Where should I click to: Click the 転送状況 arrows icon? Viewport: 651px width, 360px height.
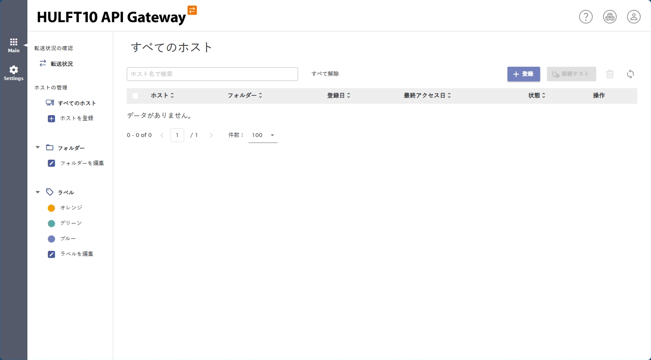(x=43, y=63)
